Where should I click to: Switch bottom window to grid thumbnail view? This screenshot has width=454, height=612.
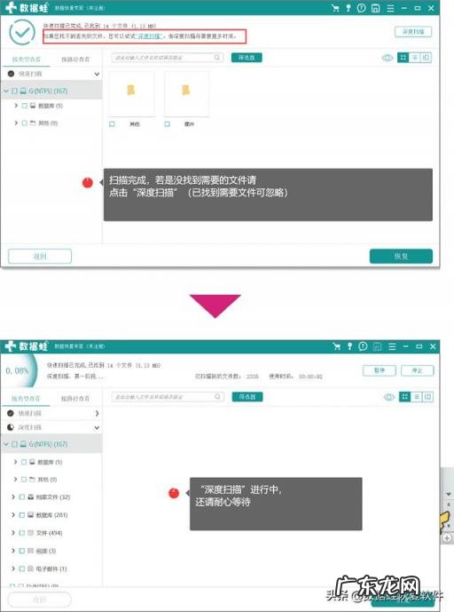tap(405, 397)
